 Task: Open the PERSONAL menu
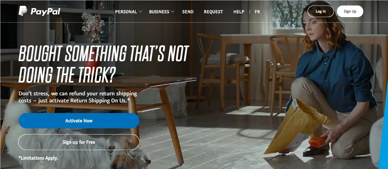click(126, 12)
